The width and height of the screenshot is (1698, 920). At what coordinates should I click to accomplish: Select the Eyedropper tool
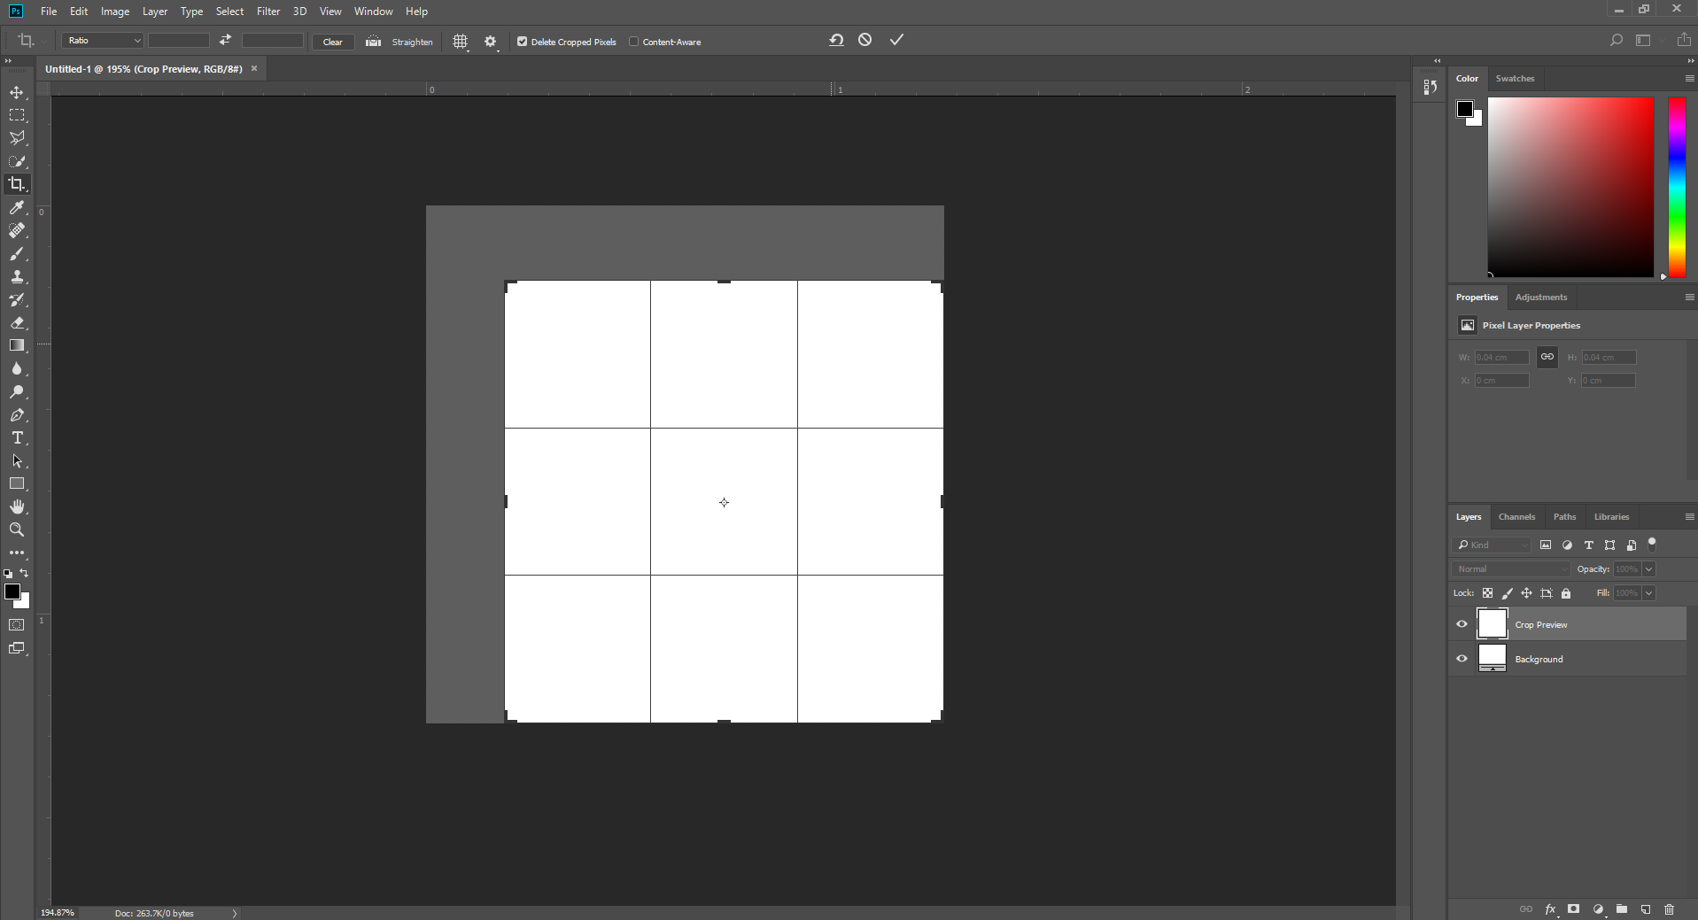[17, 207]
